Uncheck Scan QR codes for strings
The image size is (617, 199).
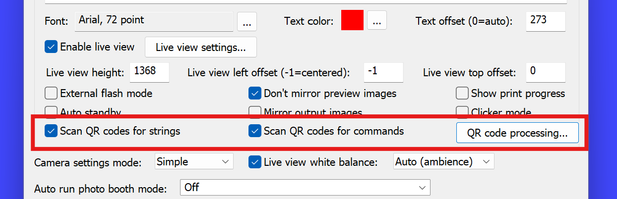51,131
